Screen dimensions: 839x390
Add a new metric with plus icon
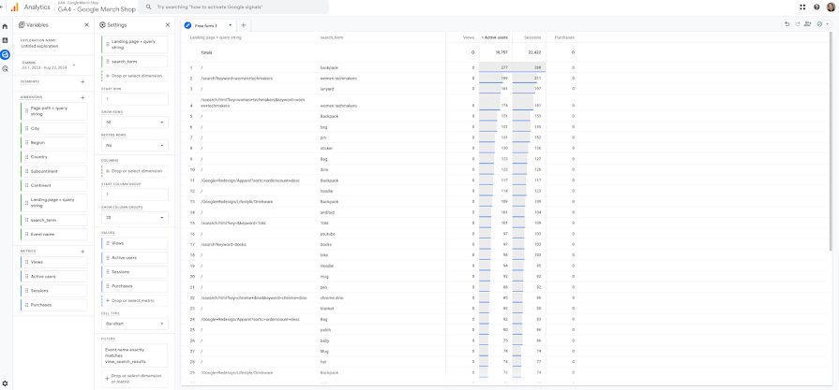(82, 251)
